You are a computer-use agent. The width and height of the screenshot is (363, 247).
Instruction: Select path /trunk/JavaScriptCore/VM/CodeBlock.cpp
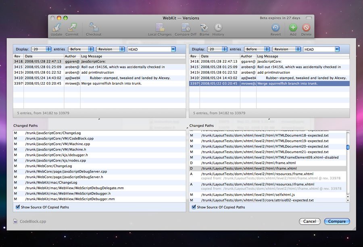tap(99, 139)
